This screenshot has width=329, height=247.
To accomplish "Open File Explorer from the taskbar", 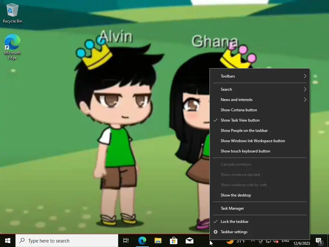I will click(158, 241).
